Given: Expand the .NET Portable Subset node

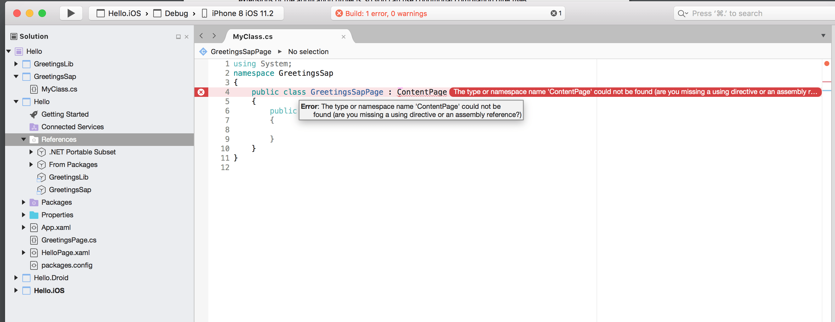Looking at the screenshot, I should pos(31,152).
